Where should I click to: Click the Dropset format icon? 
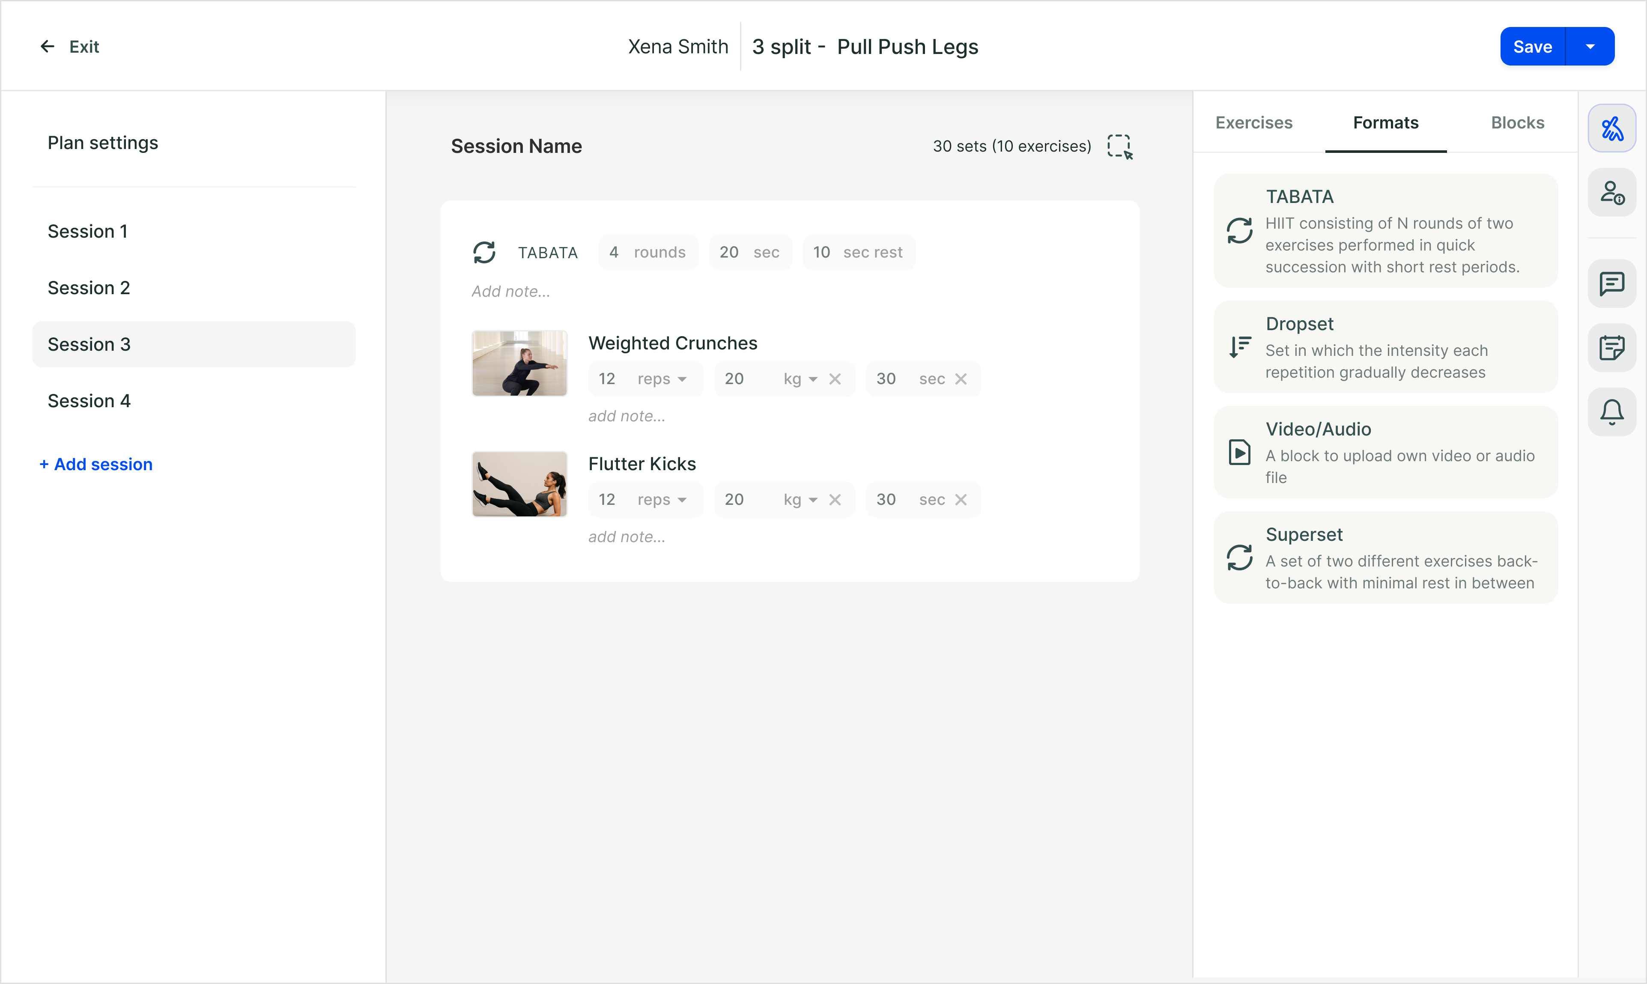[1240, 347]
